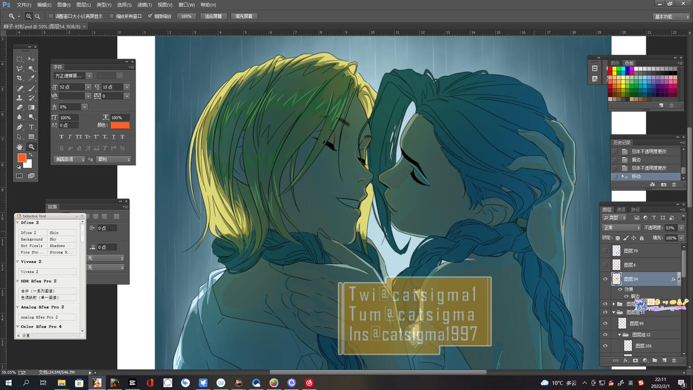The image size is (693, 390).
Task: Open the font family dropdown in Character panel
Action: [88, 76]
